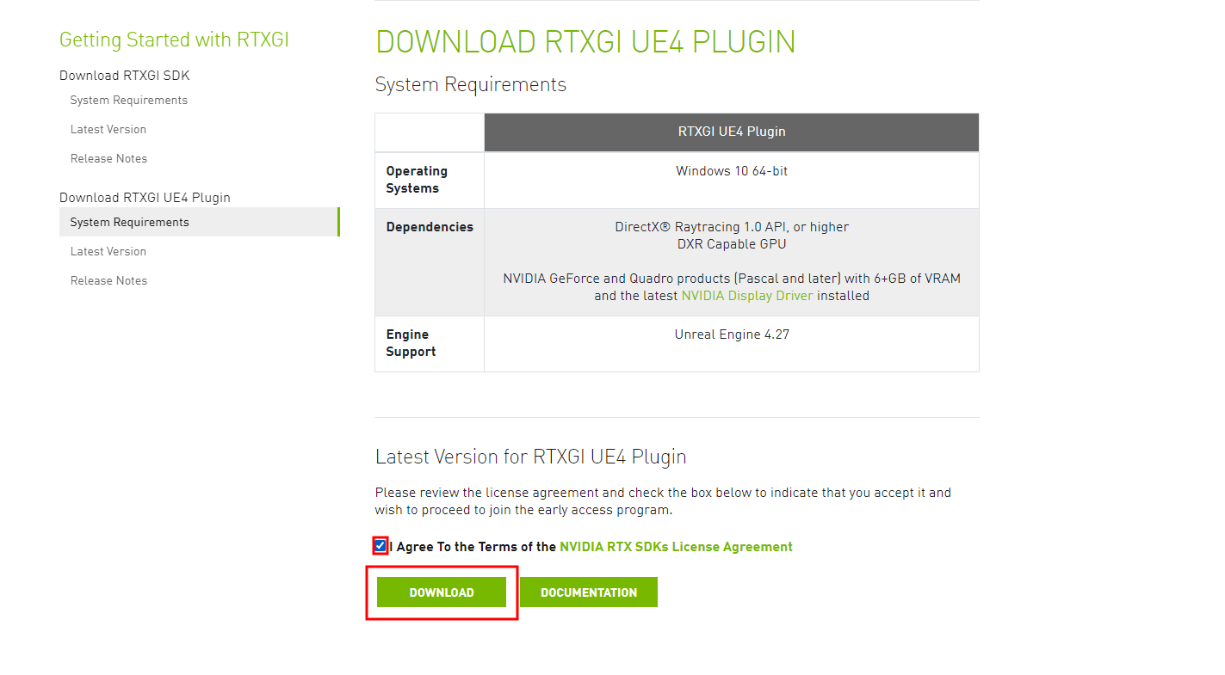Click the Windows 10 64-bit table cell
Screen dimensions: 1225x675
(x=732, y=181)
